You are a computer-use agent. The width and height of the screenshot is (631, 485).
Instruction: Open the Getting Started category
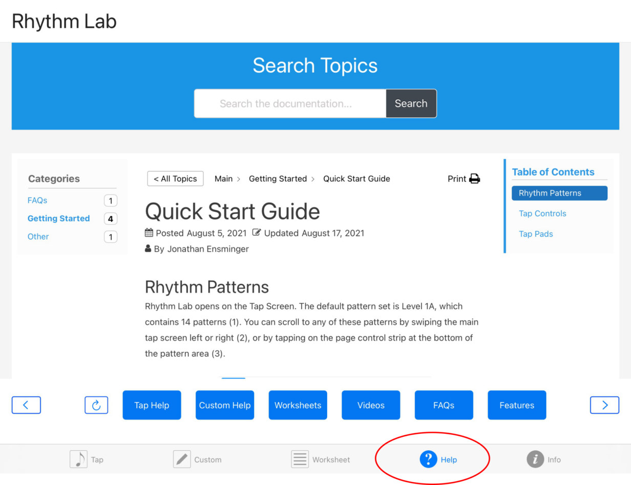coord(58,219)
